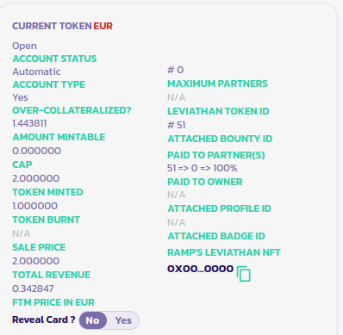Screen dimensions: 343x335
Task: Click the CURRENT TOKEN heading
Action: (x=52, y=26)
